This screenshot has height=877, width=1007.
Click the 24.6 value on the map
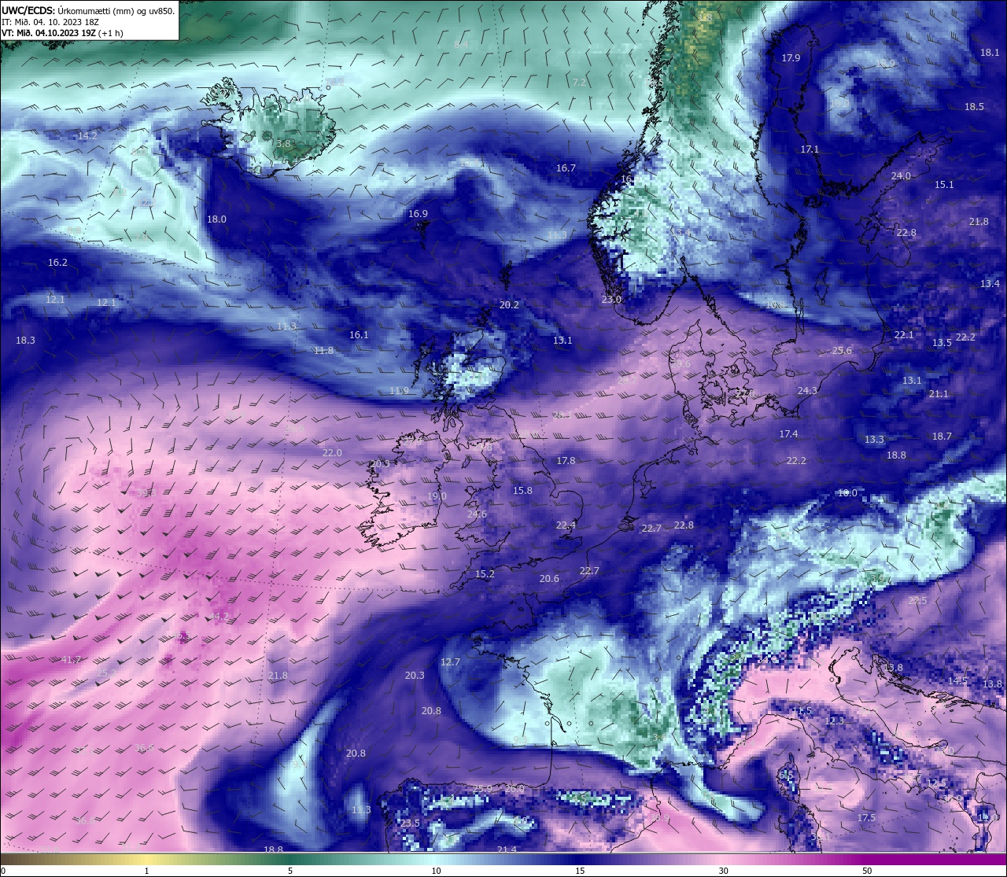coord(477,515)
